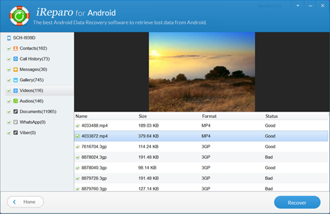
Task: Toggle the Viber(0) checkbox
Action: pos(9,133)
